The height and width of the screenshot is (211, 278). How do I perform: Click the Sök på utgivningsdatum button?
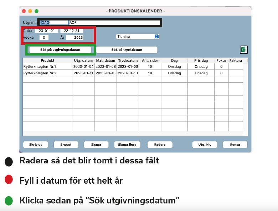click(60, 50)
